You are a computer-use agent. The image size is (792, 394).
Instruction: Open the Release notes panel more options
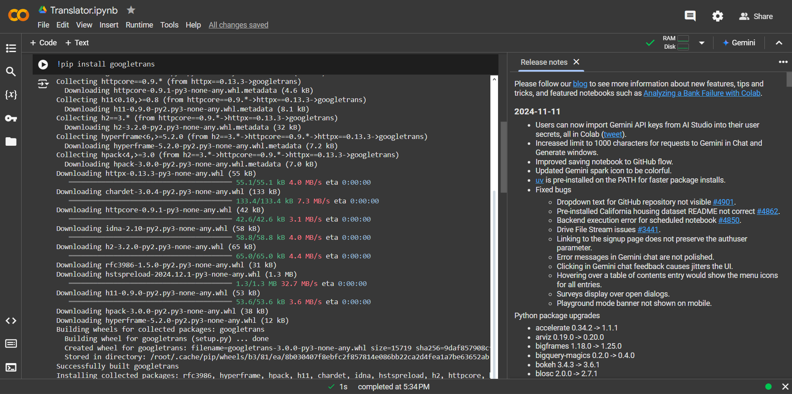[x=783, y=62]
